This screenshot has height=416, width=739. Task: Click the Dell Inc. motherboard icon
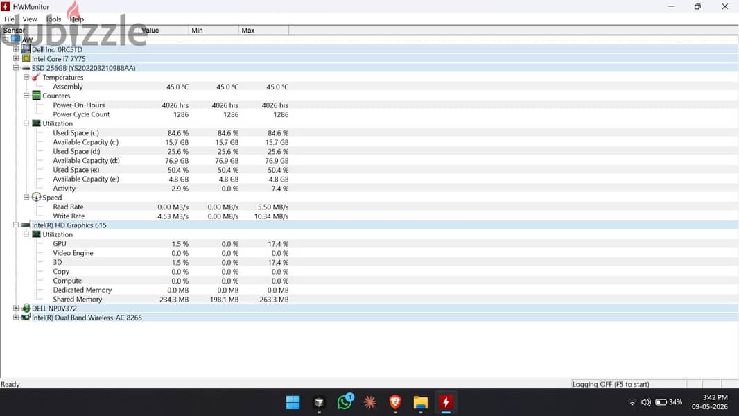26,49
